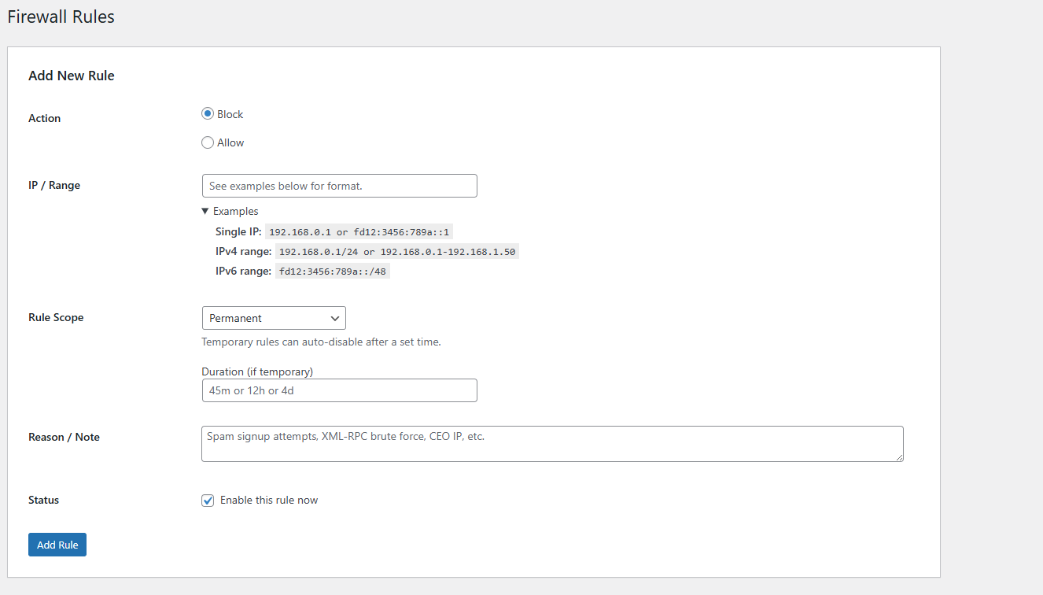Click the Duration if temporary label

[257, 371]
